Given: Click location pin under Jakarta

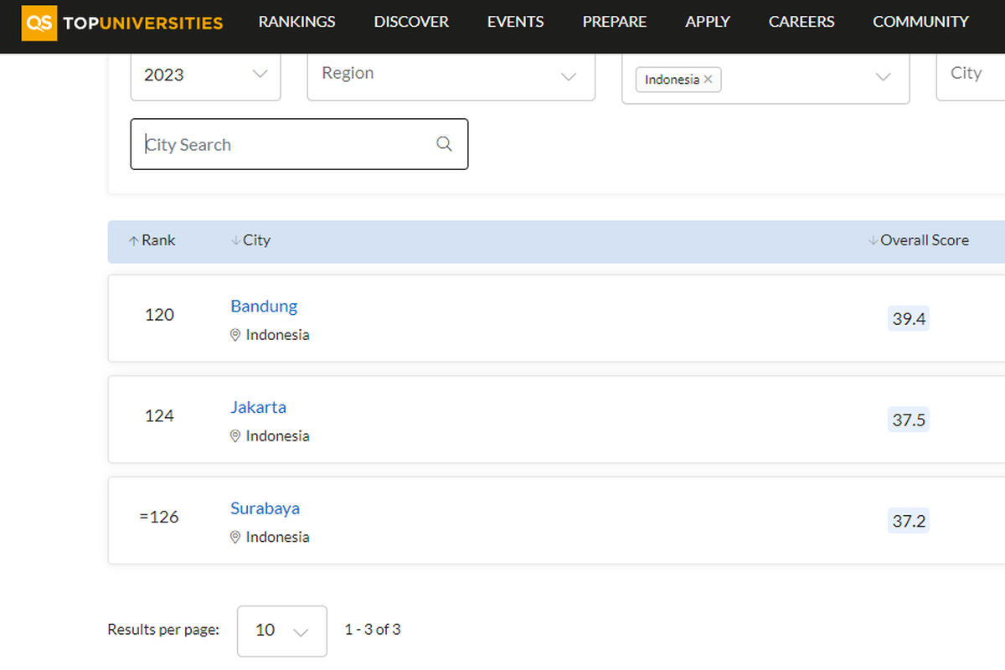Looking at the screenshot, I should tap(235, 436).
